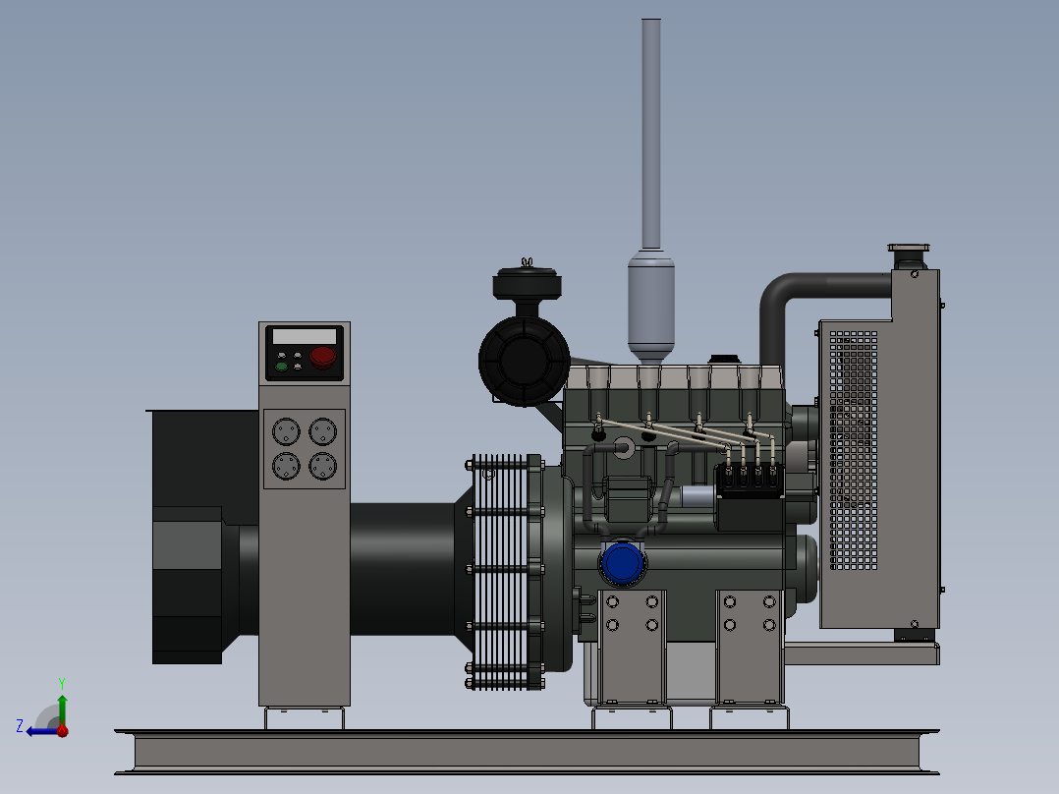Click the red X axis origin ball
The height and width of the screenshot is (794, 1059).
[63, 731]
